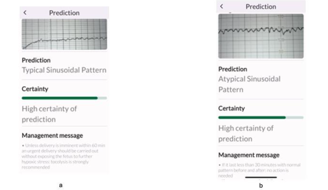Select the 'Atypical Sinusoidal Pattern' prediction text
Image resolution: width=328 pixels, height=190 pixels.
[x=249, y=84]
